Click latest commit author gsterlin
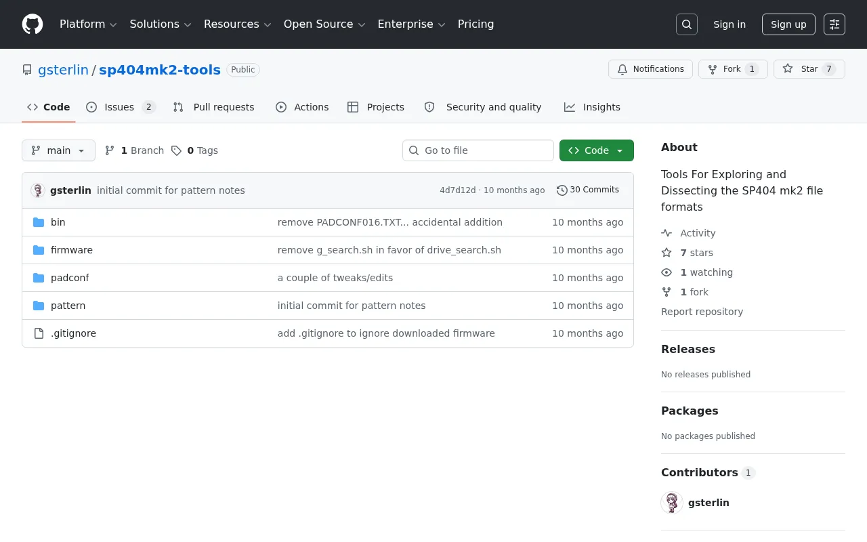The width and height of the screenshot is (867, 542). pyautogui.click(x=70, y=190)
